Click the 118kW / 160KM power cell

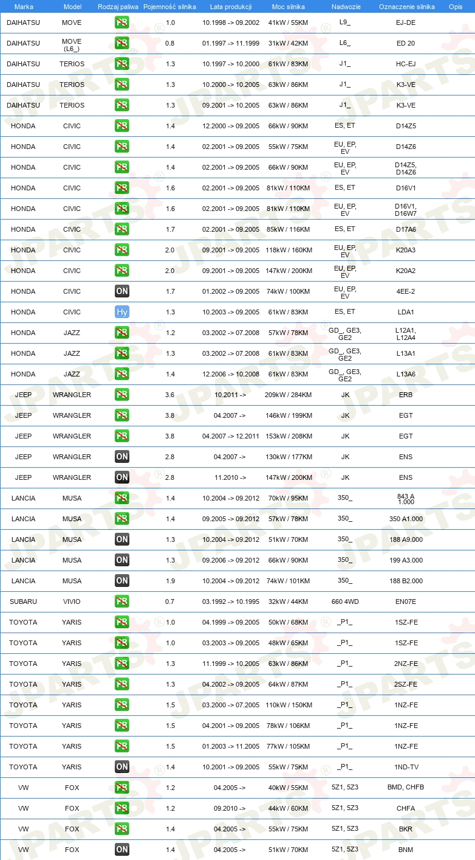pos(289,250)
